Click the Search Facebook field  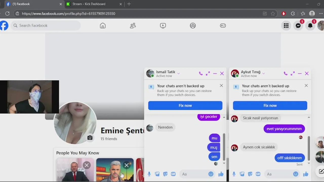(x=46, y=26)
